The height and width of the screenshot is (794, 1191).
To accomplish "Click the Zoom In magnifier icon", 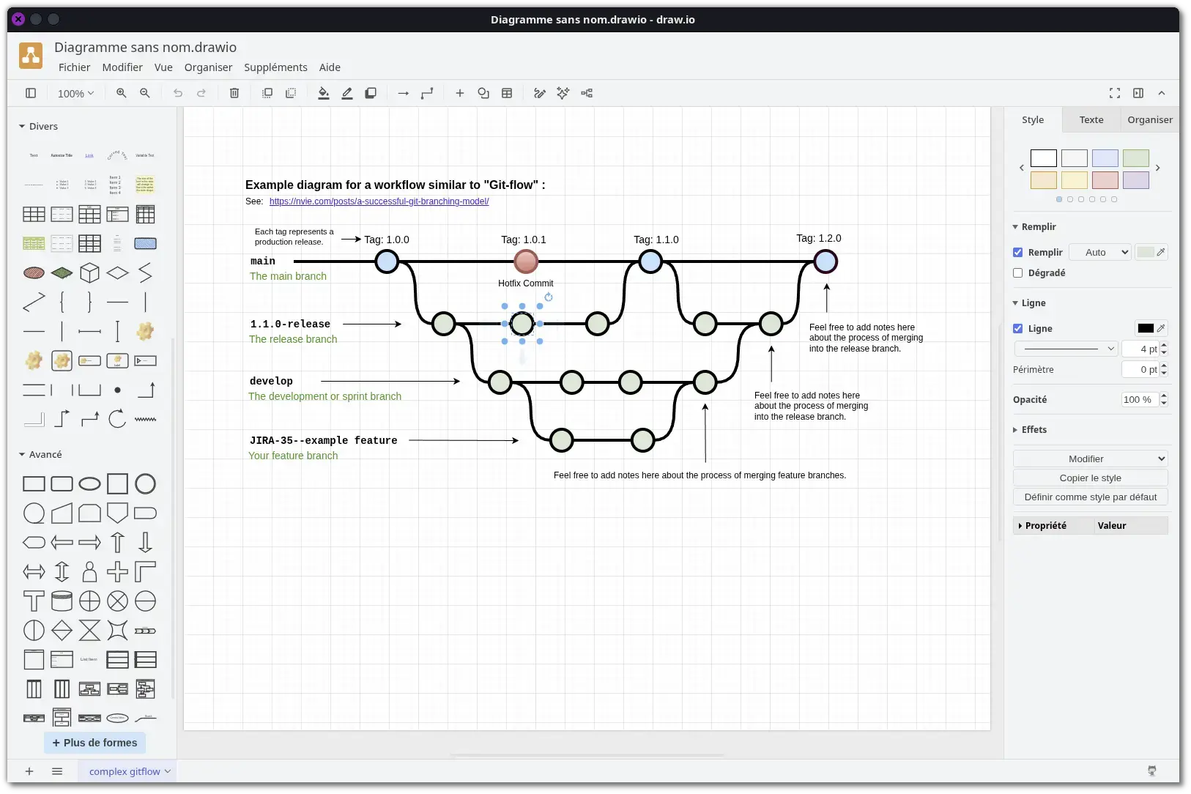I will (122, 93).
